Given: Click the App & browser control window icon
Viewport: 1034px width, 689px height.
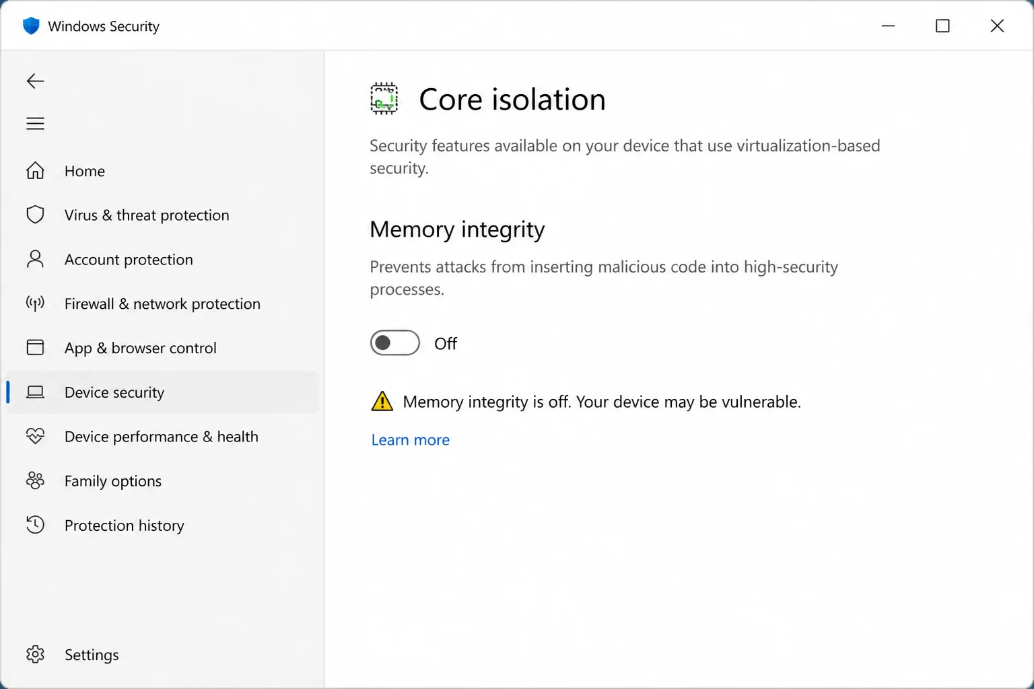Looking at the screenshot, I should pos(35,347).
